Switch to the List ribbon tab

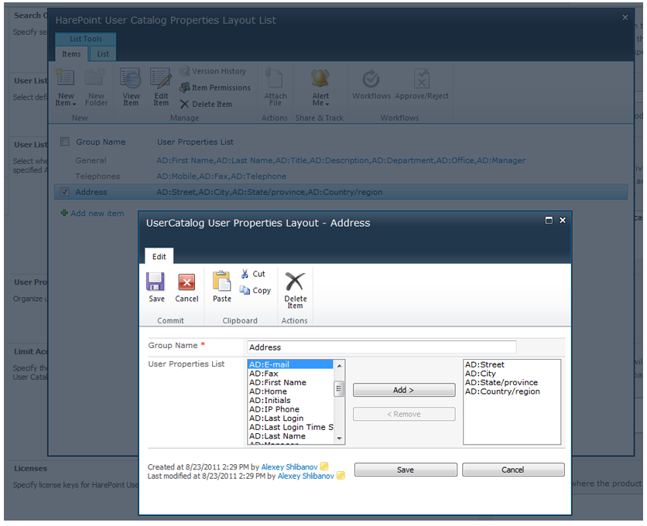tap(103, 54)
